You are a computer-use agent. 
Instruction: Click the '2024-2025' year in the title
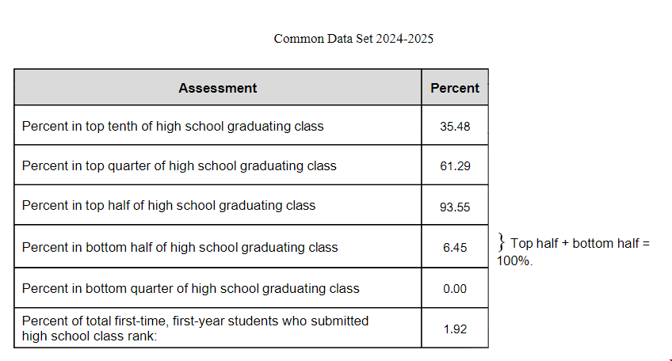click(404, 39)
